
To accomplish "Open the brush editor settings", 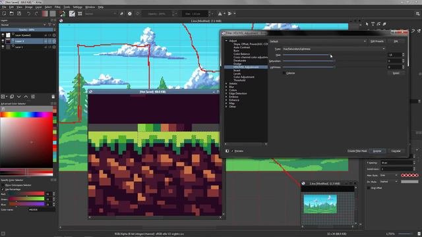I will pyautogui.click(x=72, y=13).
